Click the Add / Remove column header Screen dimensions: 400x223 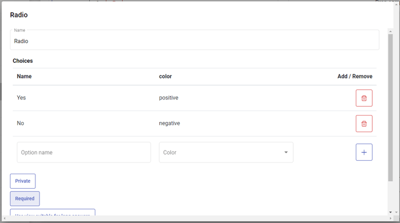pyautogui.click(x=355, y=76)
